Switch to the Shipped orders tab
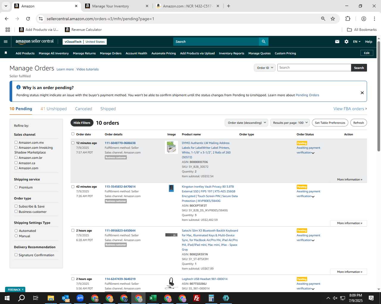This screenshot has height=304, width=381. click(108, 109)
